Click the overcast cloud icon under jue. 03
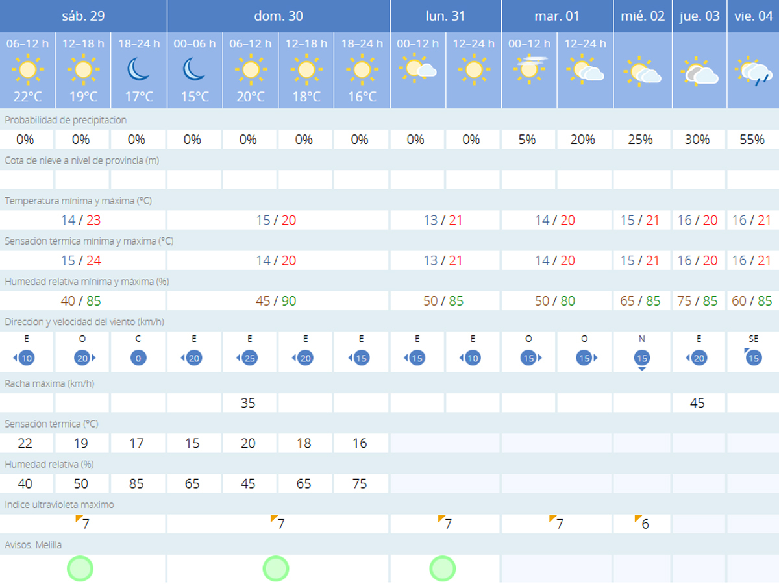This screenshot has height=584, width=779. pos(699,73)
